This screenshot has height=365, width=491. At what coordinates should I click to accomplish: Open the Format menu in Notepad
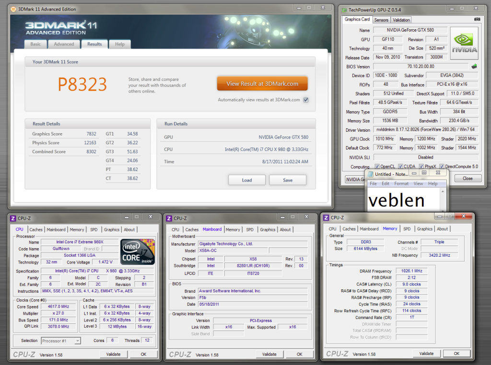click(401, 183)
